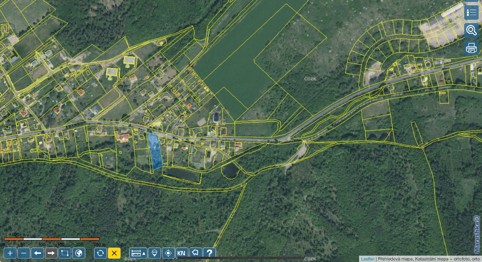Activate GPS coordinates pin tool

(x=154, y=253)
